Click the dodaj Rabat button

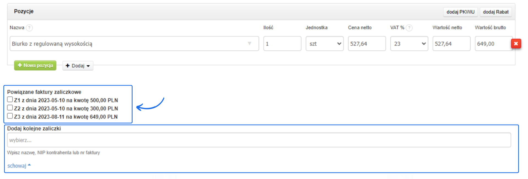click(x=496, y=12)
